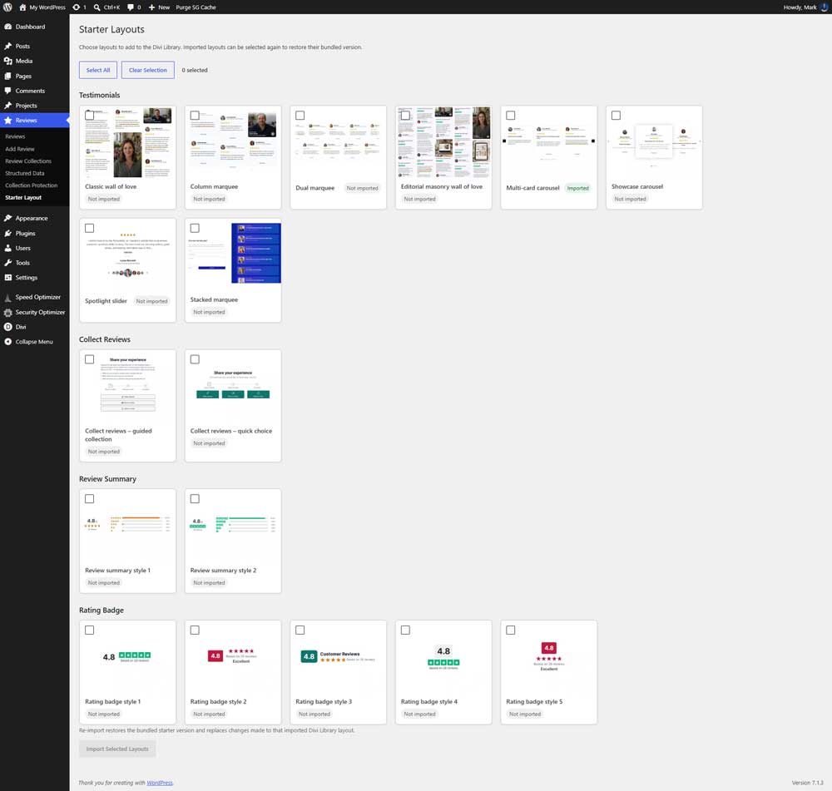Click the Rating badge style 2 preview
832x791 pixels.
[x=233, y=656]
